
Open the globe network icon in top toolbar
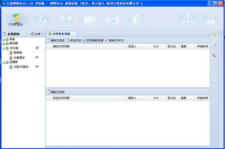point(137,19)
